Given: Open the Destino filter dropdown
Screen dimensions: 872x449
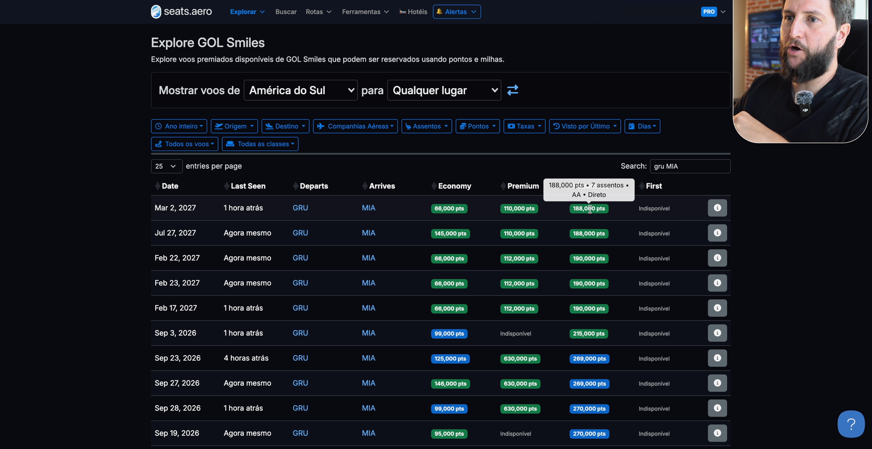Looking at the screenshot, I should pyautogui.click(x=286, y=126).
